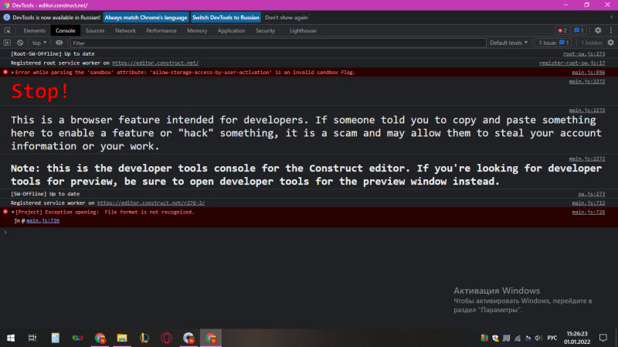This screenshot has height=347, width=618.
Task: Activate the inspect element picker icon
Action: (8, 30)
